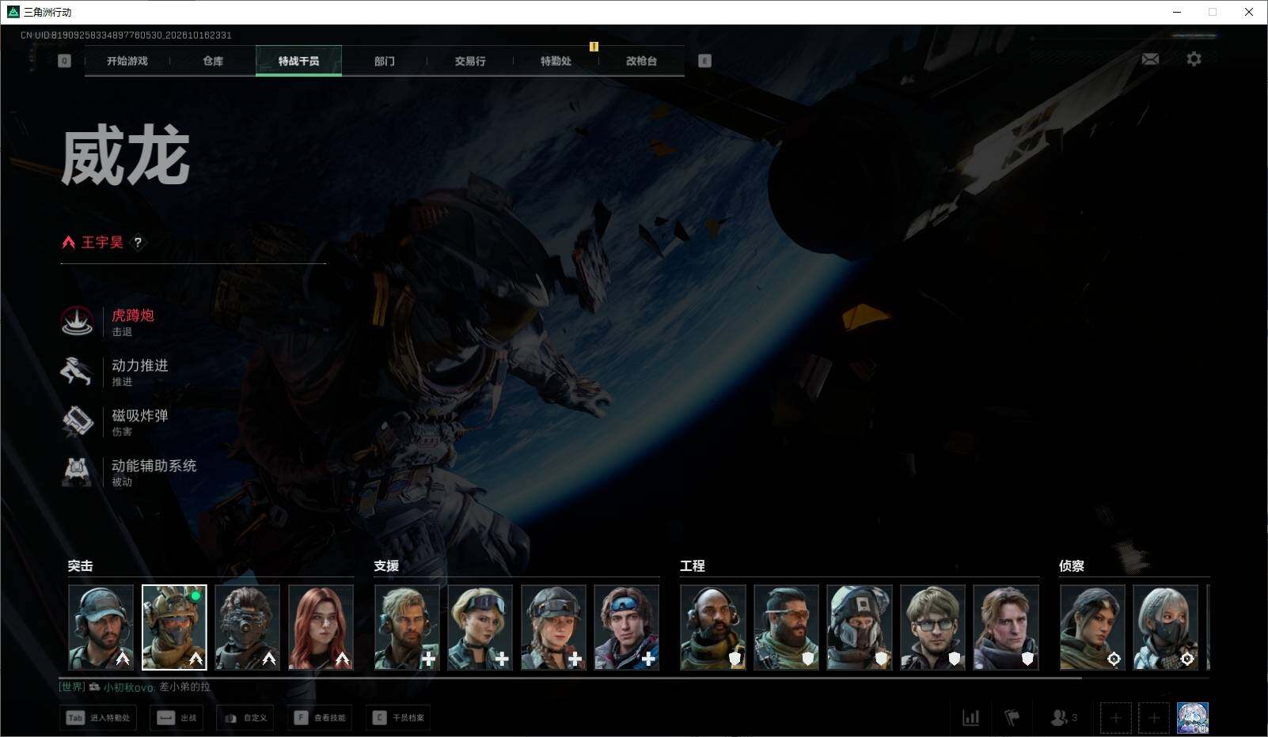Viewport: 1268px width, 737px height.
Task: Select the 磁吸炸弹 skill icon
Action: coord(77,421)
